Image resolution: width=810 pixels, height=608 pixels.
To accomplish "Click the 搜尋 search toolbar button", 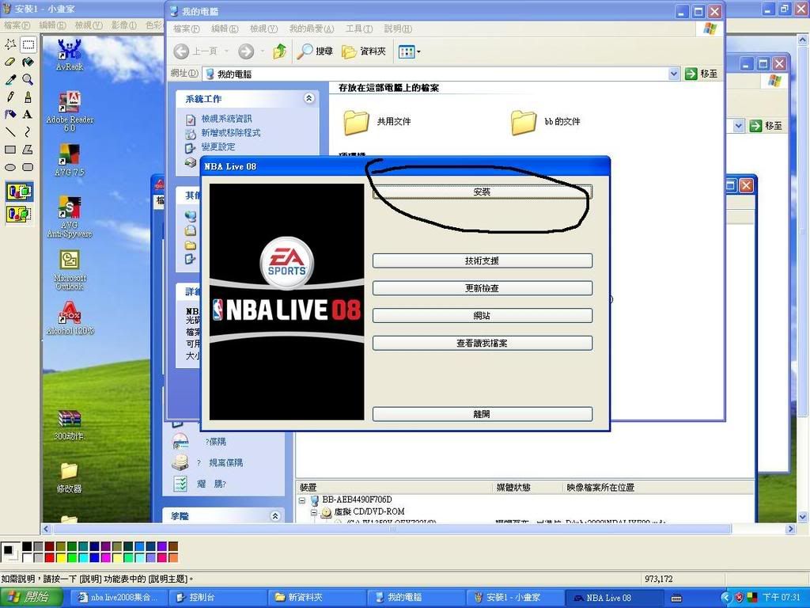I will 315,51.
